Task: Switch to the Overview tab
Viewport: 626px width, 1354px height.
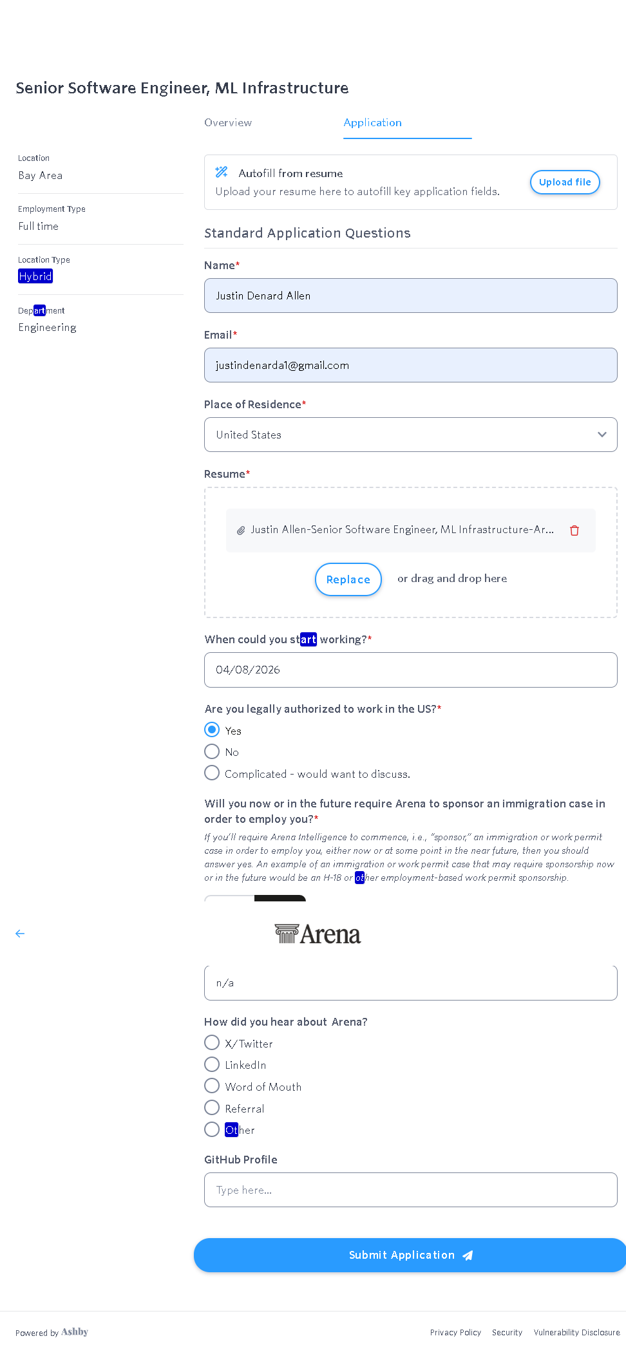Action: [228, 122]
